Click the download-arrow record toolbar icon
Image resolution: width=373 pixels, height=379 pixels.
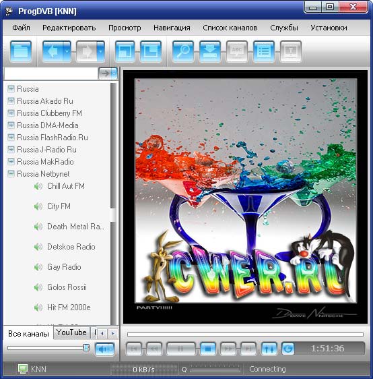[x=210, y=51]
